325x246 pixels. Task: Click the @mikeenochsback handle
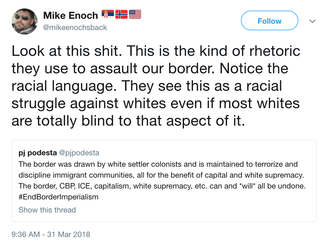click(x=75, y=28)
